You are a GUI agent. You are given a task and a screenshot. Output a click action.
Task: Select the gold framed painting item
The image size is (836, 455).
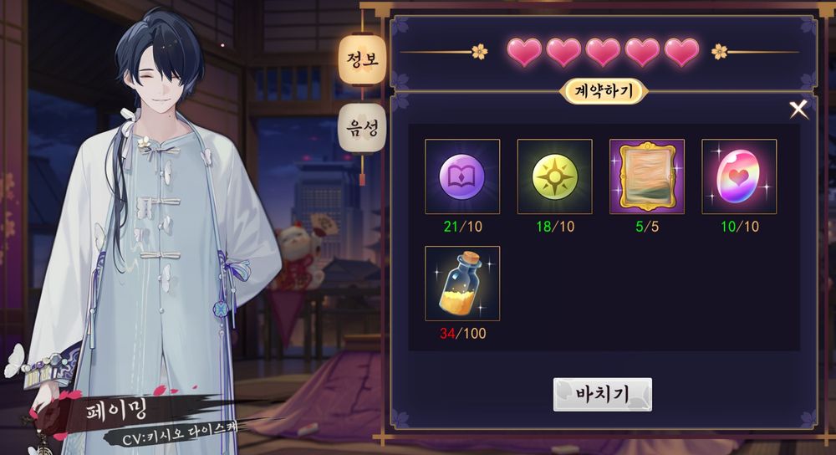coord(647,176)
